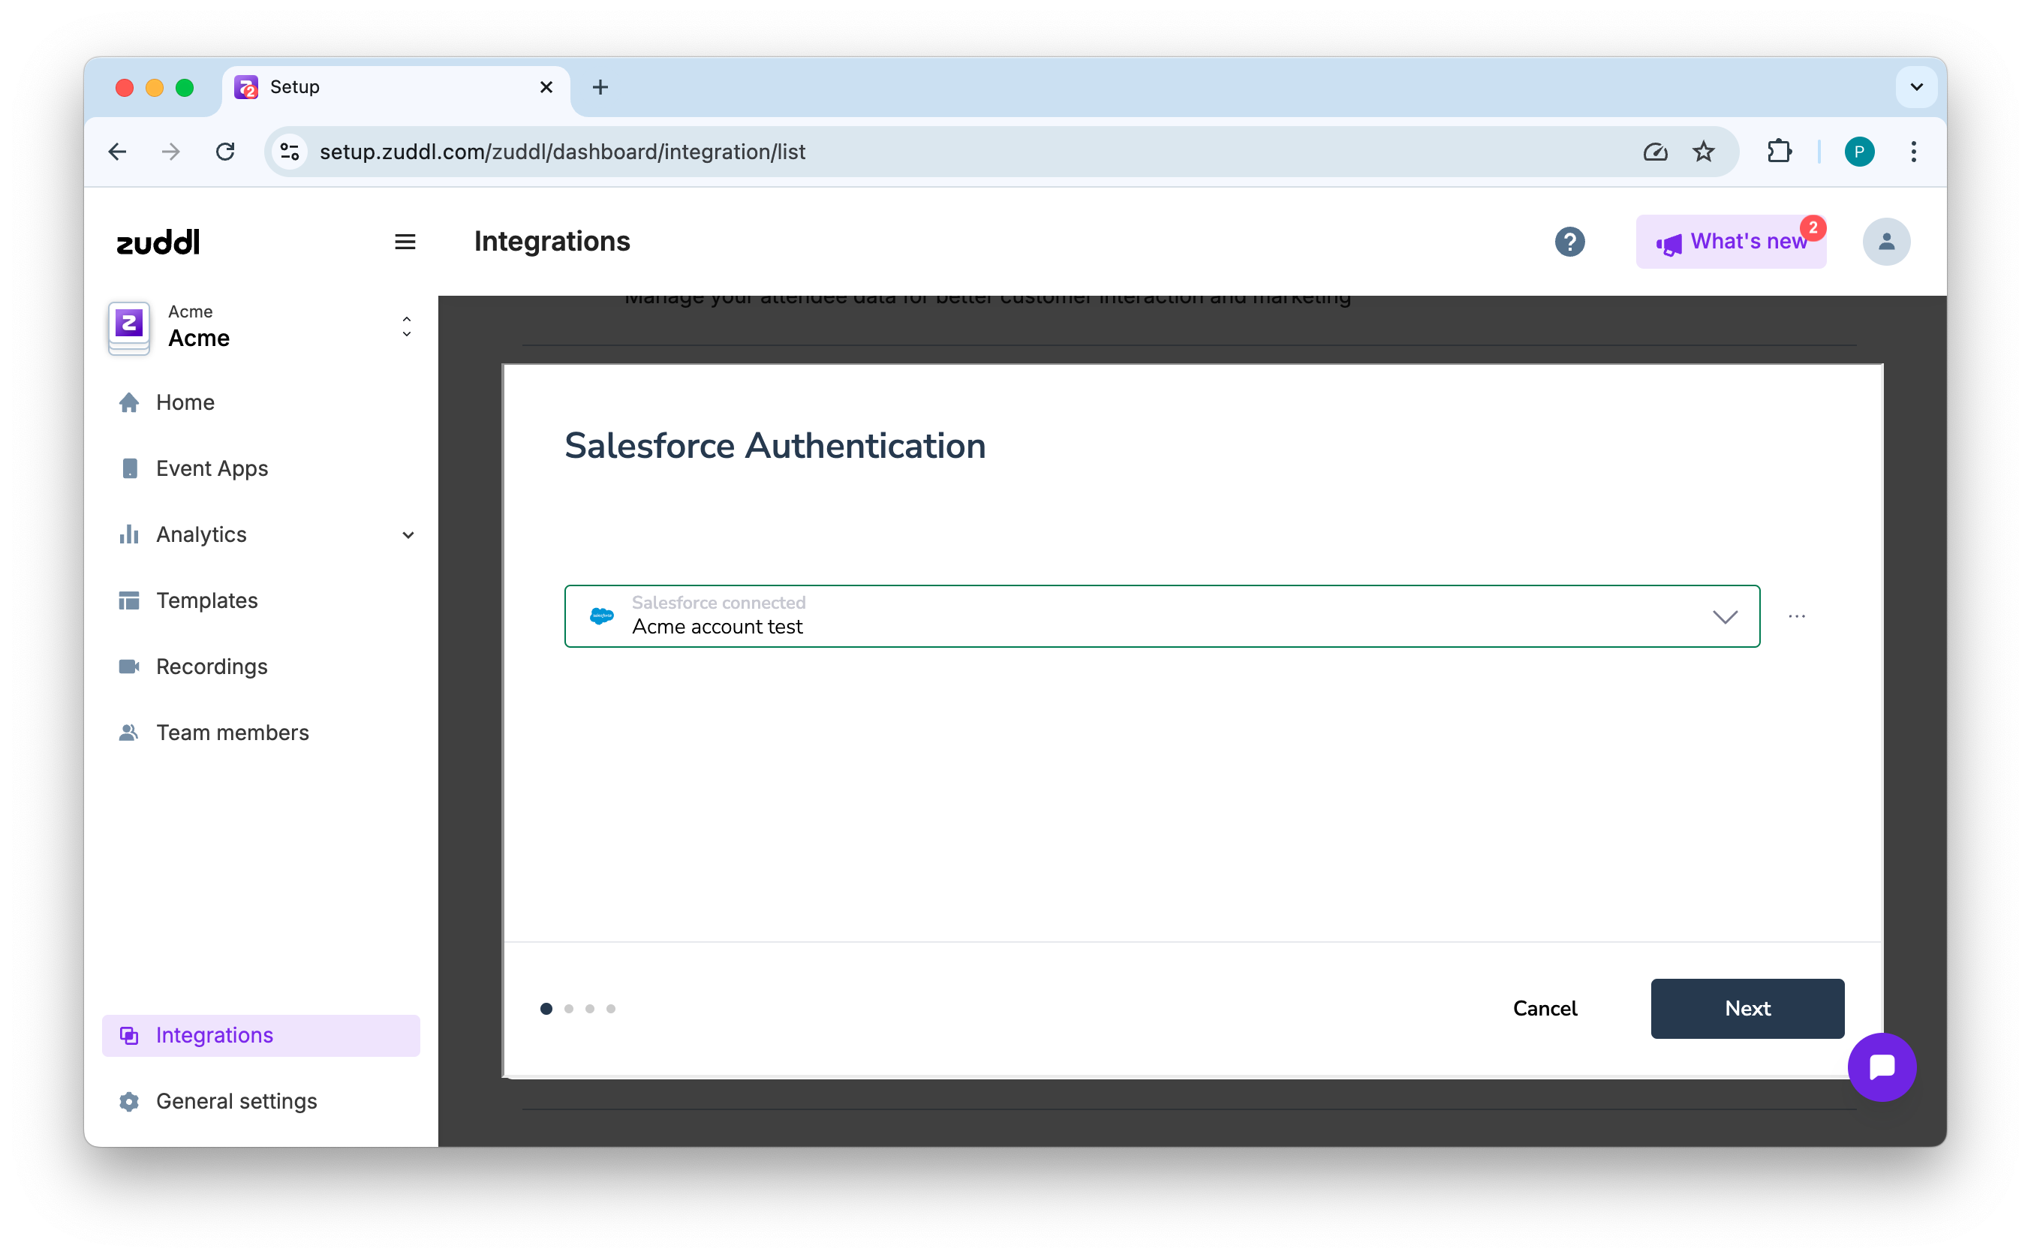Open the help question mark icon
The height and width of the screenshot is (1258, 2031).
(x=1569, y=242)
